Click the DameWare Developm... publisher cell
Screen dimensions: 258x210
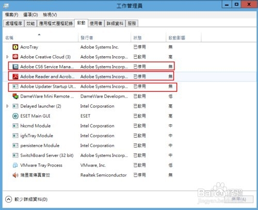pos(104,96)
